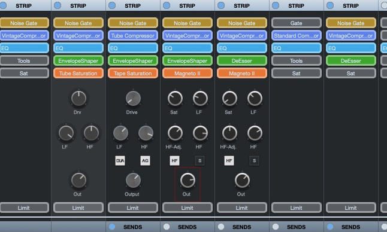Screen dimensions: 387x232
Task: Click HF-Adj. knob in DeEsser Magneto strip
Action: click(230, 133)
